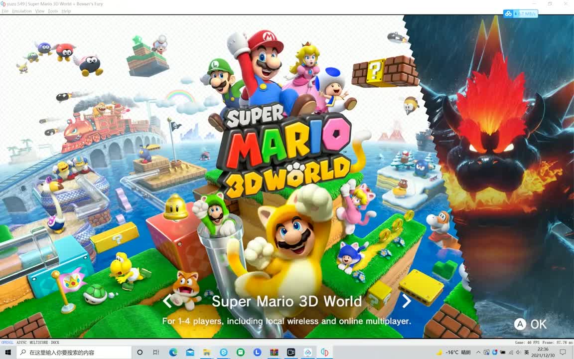
Task: Open the Windows Start menu
Action: (7, 352)
